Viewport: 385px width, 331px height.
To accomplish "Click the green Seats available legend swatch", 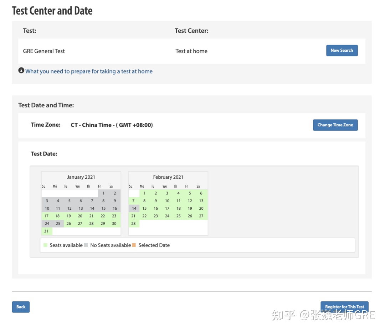I will coord(45,245).
